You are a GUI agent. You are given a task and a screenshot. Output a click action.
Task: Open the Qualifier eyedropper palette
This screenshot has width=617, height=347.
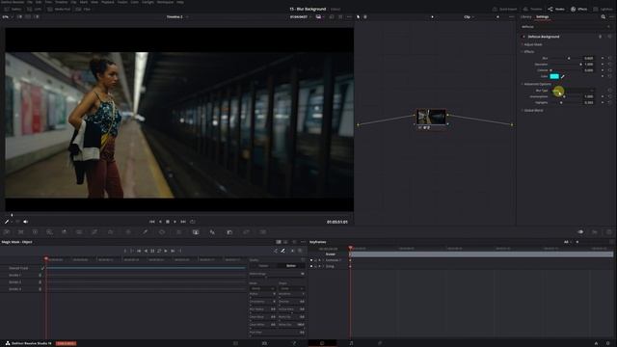tap(146, 232)
